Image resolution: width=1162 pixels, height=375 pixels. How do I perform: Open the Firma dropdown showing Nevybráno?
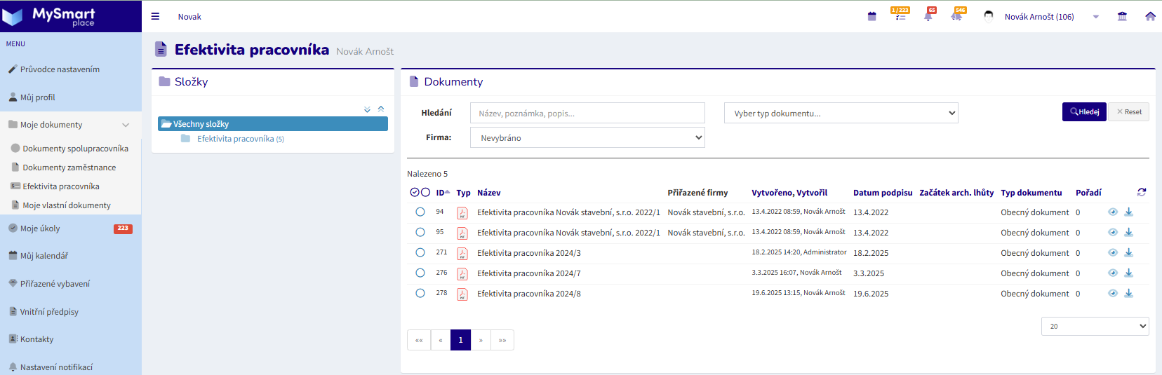point(587,138)
